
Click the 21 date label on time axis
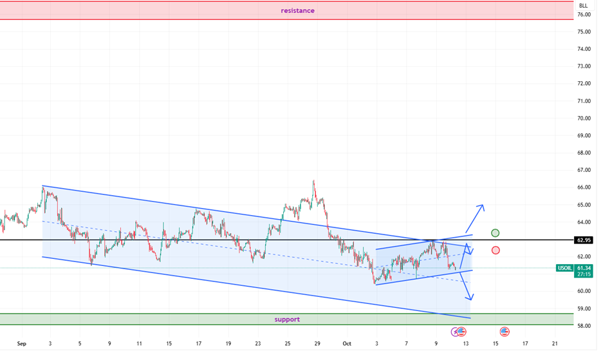pos(555,344)
